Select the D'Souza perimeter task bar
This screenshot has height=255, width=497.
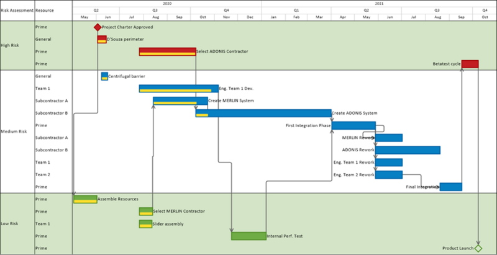(102, 39)
